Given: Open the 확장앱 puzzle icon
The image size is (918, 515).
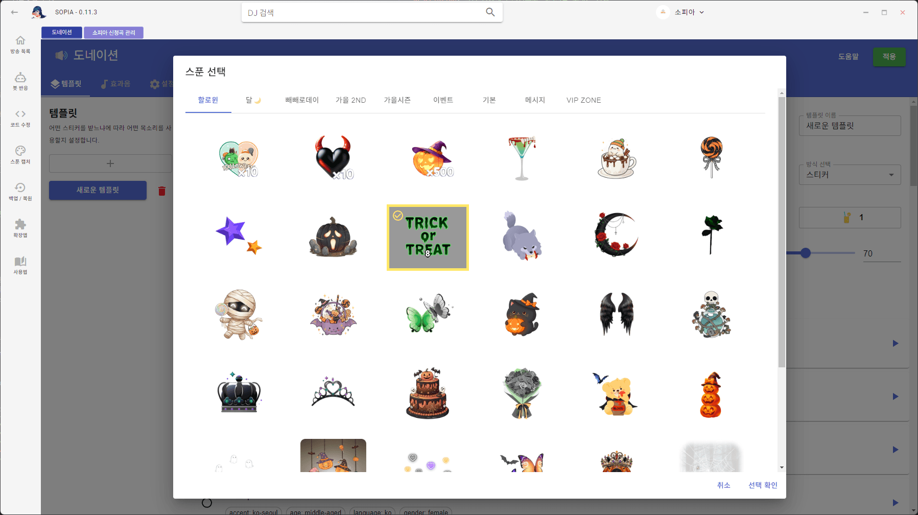Looking at the screenshot, I should (20, 225).
